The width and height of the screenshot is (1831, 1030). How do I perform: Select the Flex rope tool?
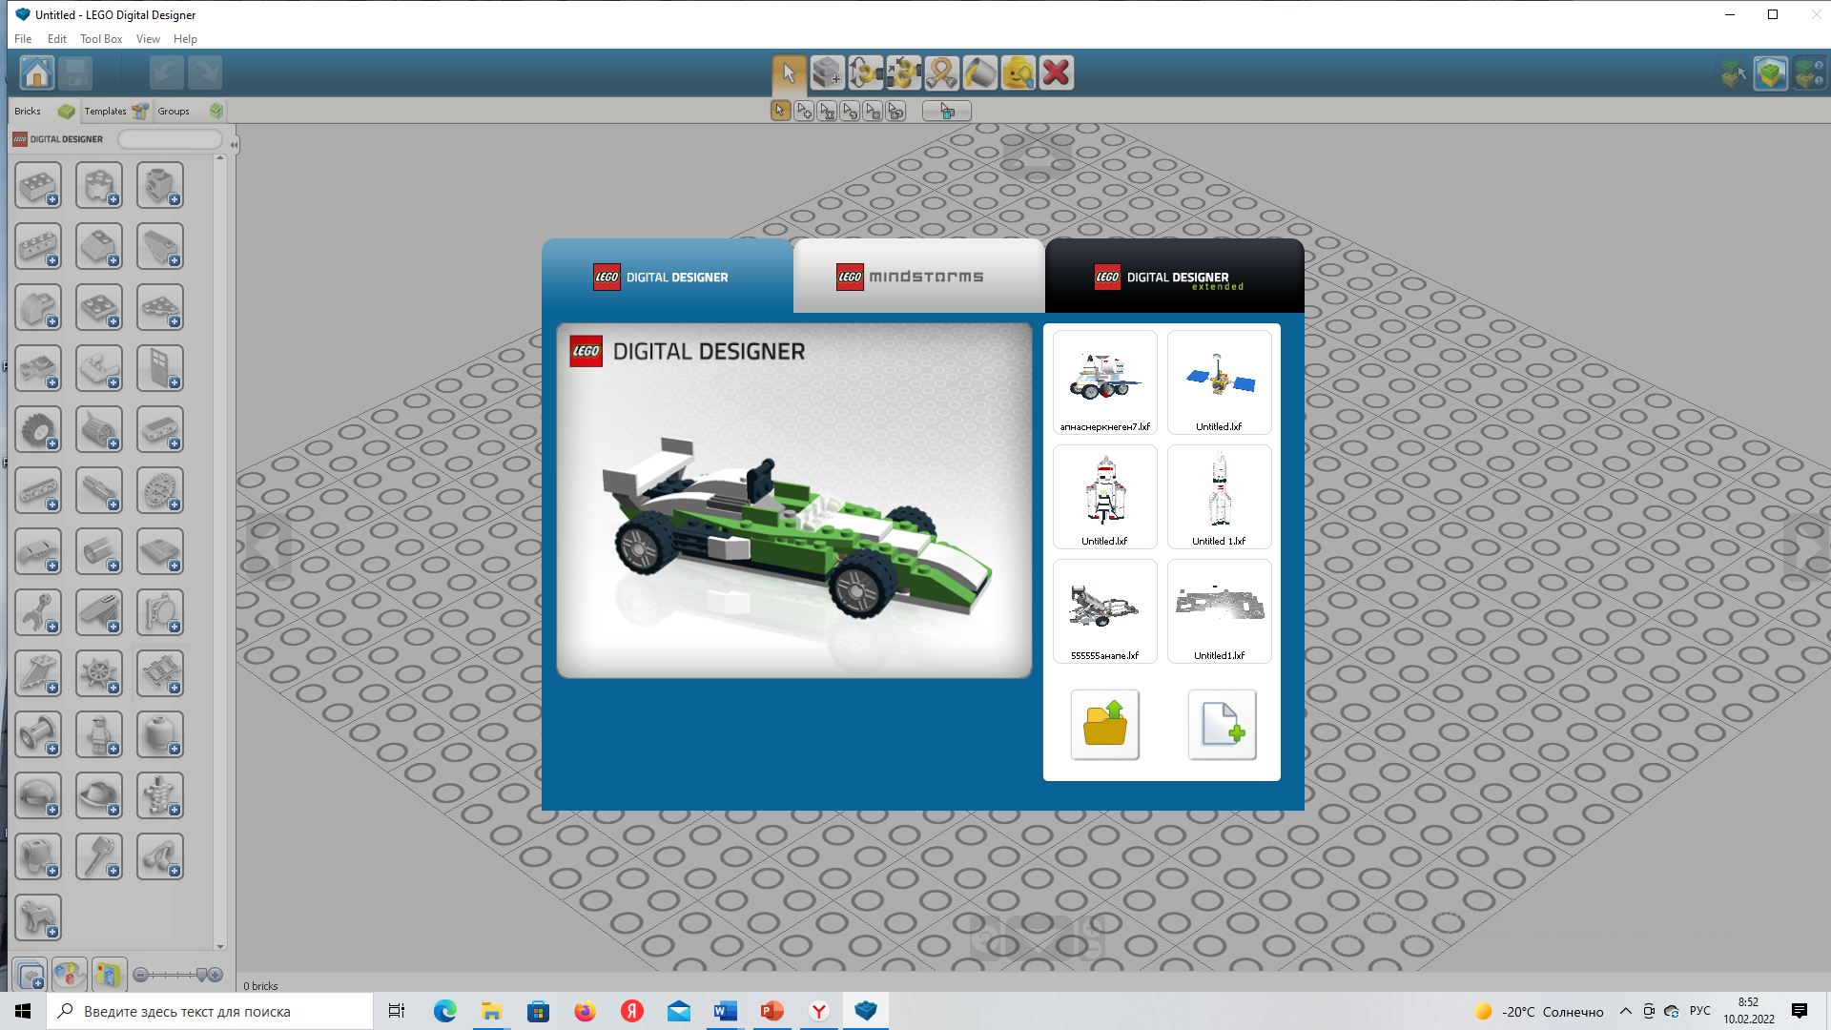(x=941, y=72)
